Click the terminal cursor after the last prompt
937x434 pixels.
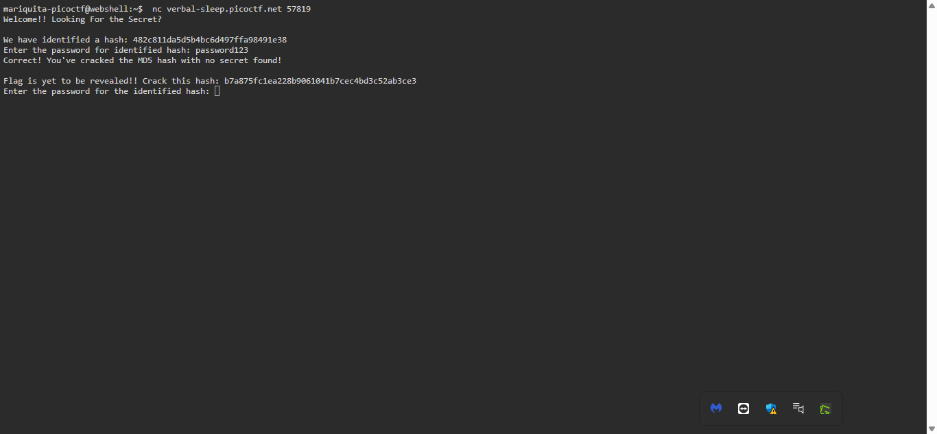tap(217, 91)
